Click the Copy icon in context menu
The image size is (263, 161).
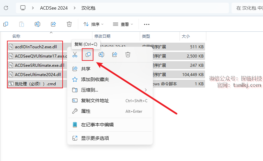(88, 55)
